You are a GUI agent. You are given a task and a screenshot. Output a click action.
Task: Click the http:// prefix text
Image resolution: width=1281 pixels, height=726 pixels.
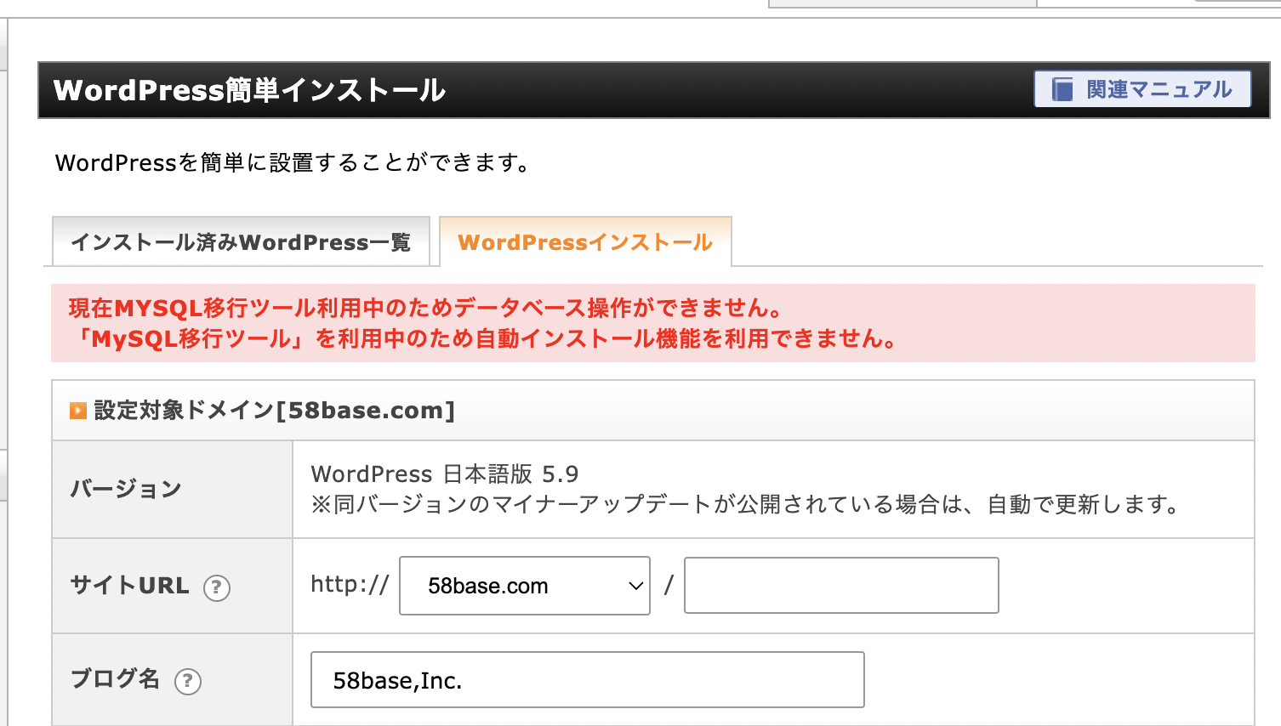pyautogui.click(x=350, y=584)
